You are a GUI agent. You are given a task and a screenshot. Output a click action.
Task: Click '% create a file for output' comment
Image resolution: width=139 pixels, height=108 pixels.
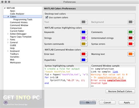62,69
